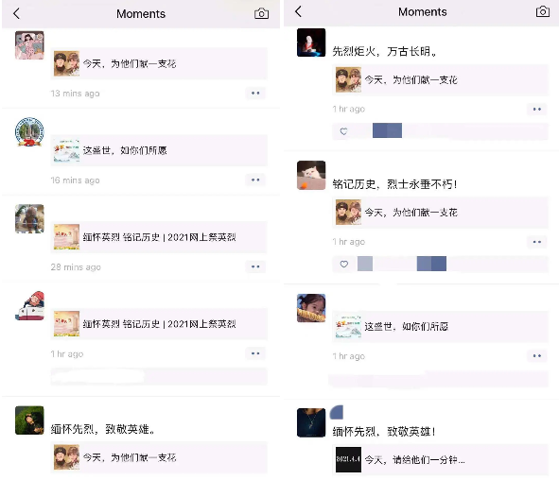Tap heart like icon under 先烈炬火 post
This screenshot has height=480, width=559.
(x=343, y=131)
